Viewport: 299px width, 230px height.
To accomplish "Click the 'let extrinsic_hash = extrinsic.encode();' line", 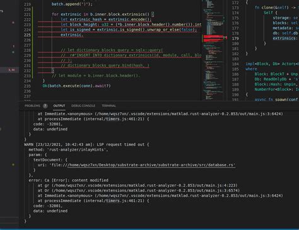I will [x=106, y=20].
